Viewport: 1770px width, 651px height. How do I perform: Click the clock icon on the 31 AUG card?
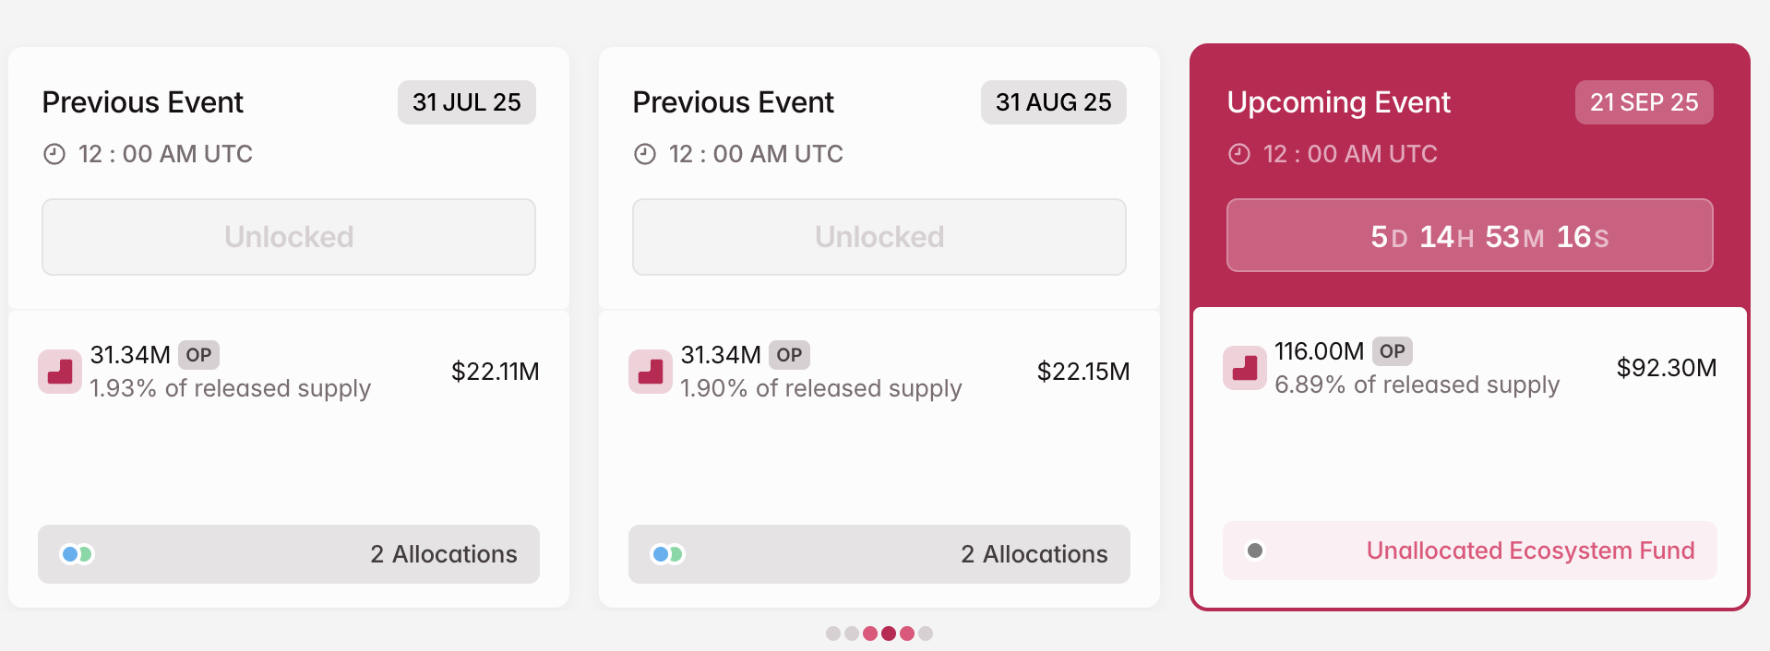coord(645,154)
